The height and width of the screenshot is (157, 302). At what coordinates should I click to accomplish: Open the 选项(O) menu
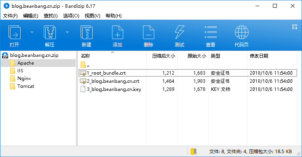71,16
